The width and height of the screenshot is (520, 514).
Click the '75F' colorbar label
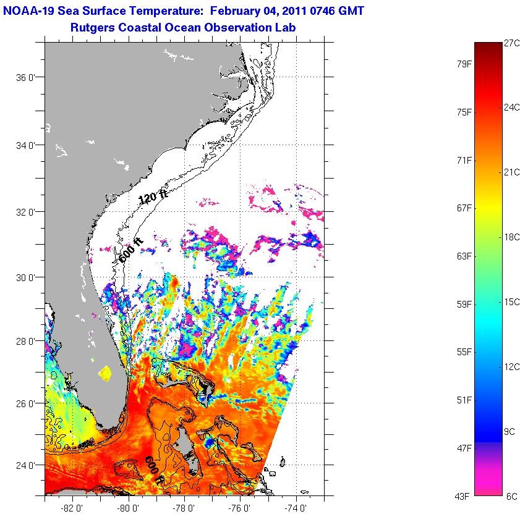[464, 112]
